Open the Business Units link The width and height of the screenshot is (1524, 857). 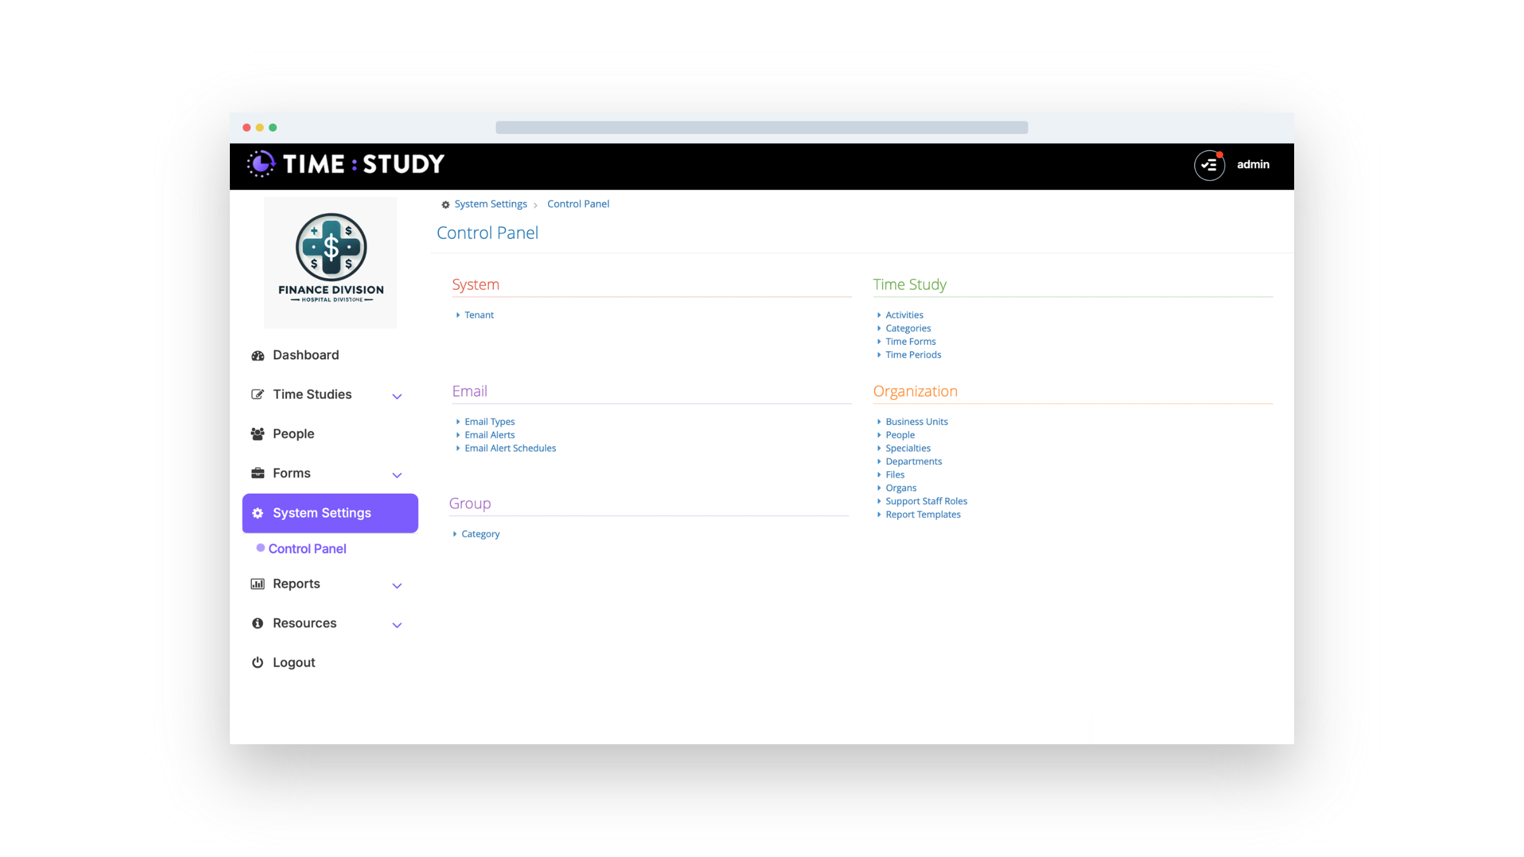coord(916,422)
